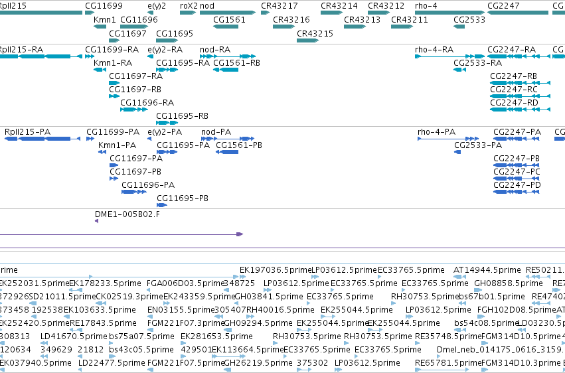Select the e(y)2-PA protein label

coord(165,132)
